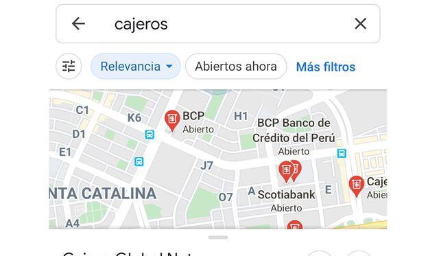Image resolution: width=439 pixels, height=256 pixels.
Task: Select the Caje ATM pin at right edge
Action: (x=356, y=186)
